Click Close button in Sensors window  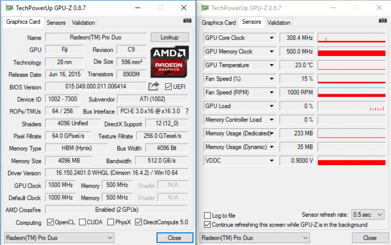tap(370, 238)
